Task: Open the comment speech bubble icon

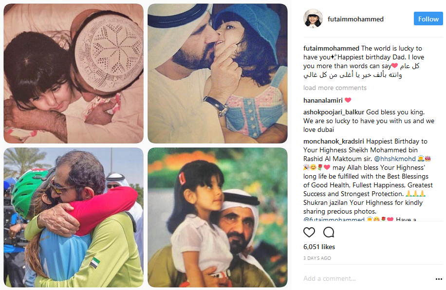Action: point(329,232)
